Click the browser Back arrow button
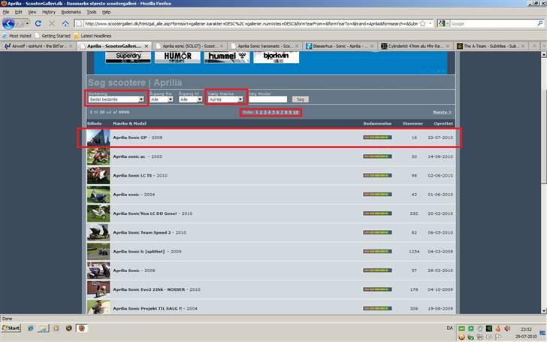This screenshot has height=342, width=547. (x=10, y=23)
